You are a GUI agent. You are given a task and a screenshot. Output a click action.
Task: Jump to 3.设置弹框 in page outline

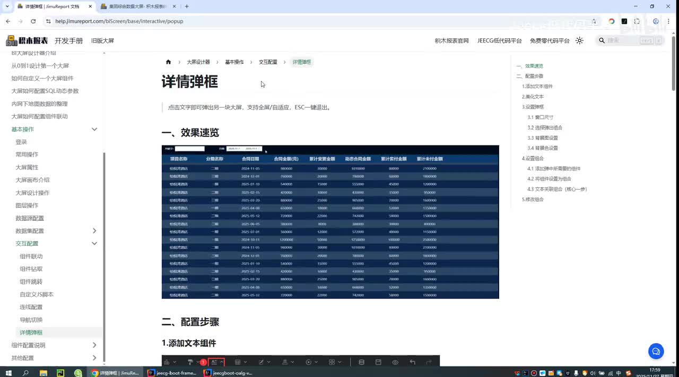click(533, 107)
